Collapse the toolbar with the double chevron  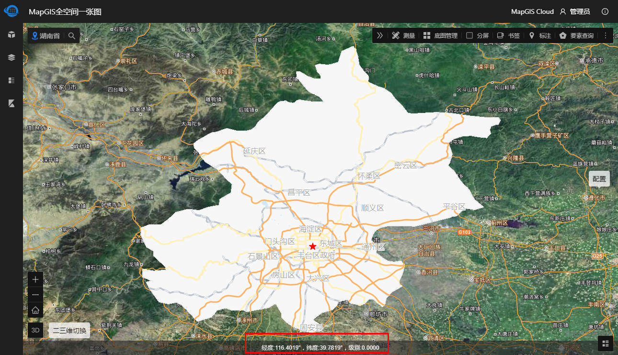point(380,35)
